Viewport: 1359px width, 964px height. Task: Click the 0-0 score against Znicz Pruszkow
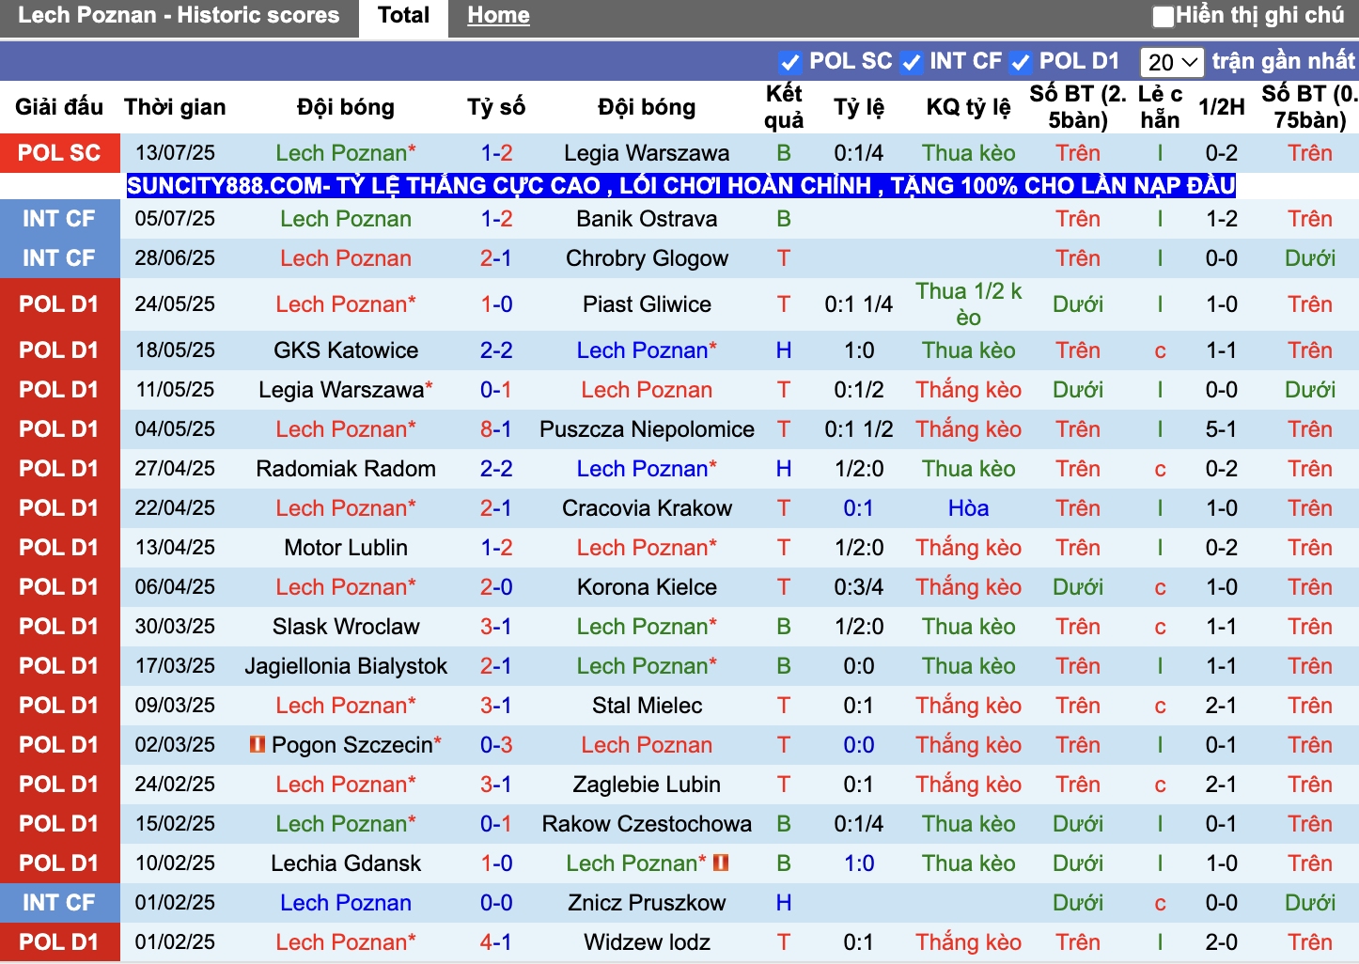pos(496,903)
